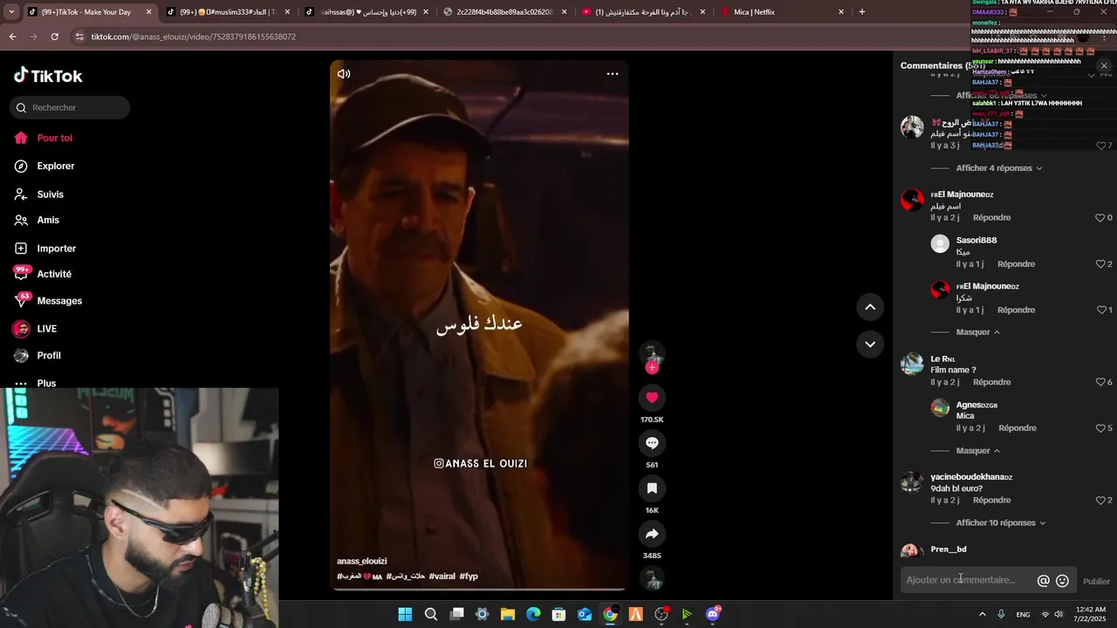
Task: Close the Commentaires panel
Action: point(1104,65)
